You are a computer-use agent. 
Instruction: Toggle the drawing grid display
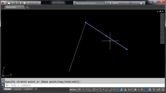point(80,90)
